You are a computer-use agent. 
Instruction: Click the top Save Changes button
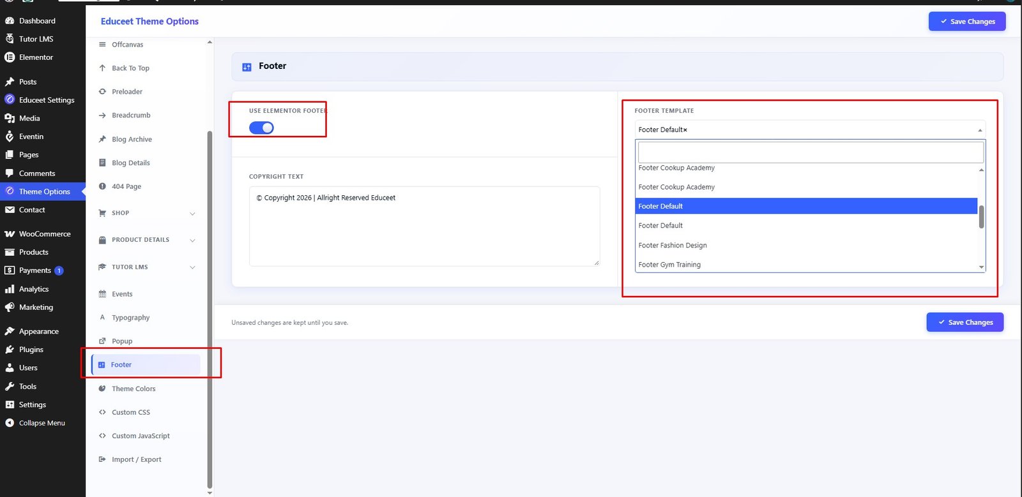(x=967, y=21)
